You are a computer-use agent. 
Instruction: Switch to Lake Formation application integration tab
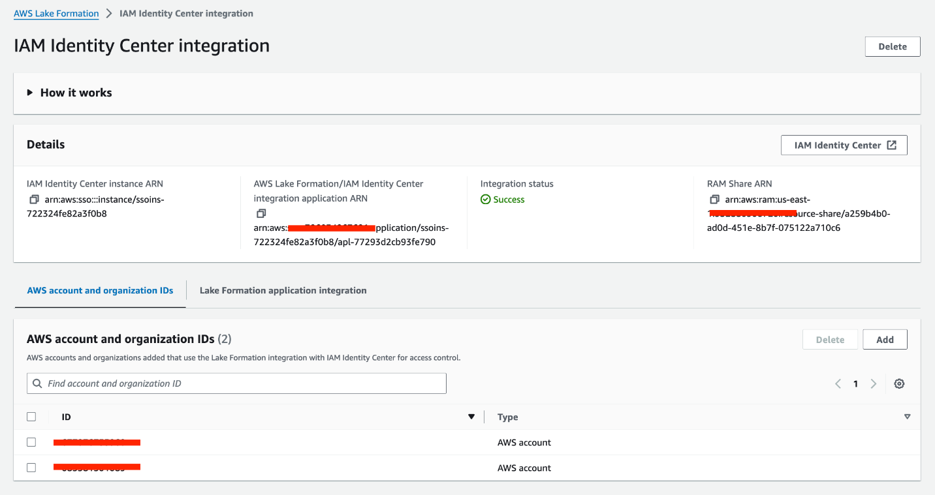(x=283, y=291)
